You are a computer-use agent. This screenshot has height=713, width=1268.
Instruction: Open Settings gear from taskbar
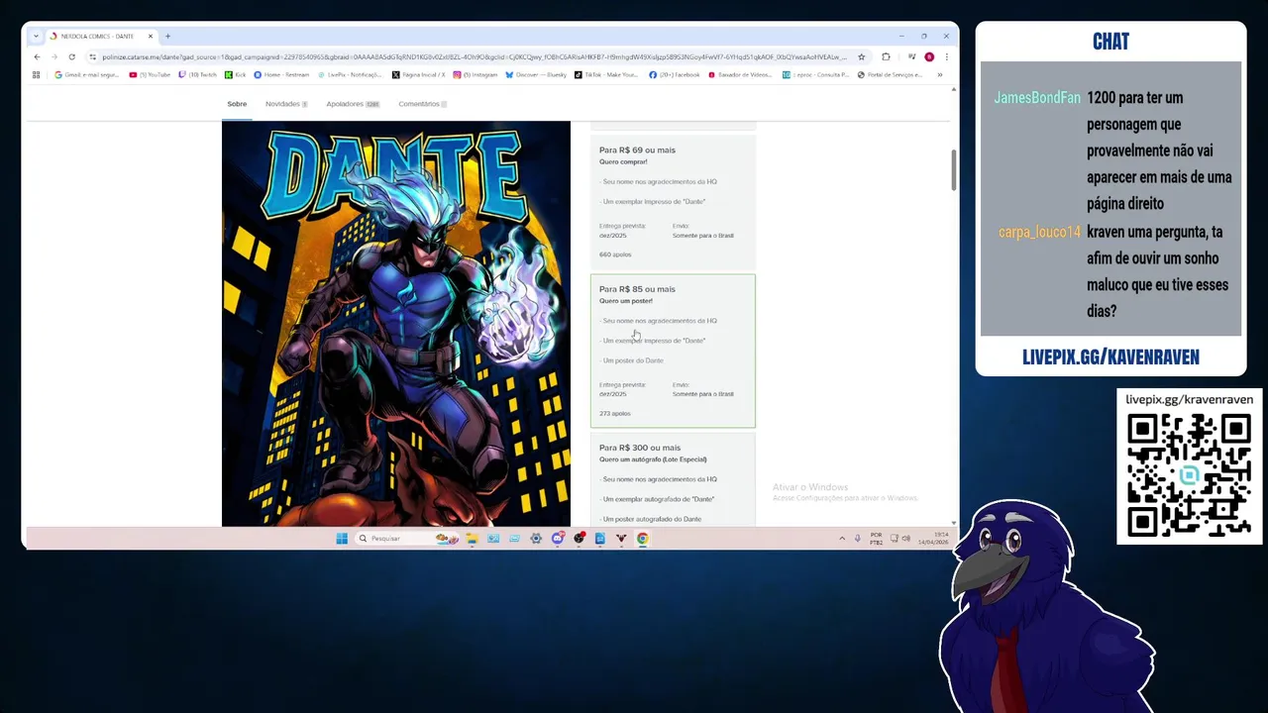pyautogui.click(x=536, y=539)
